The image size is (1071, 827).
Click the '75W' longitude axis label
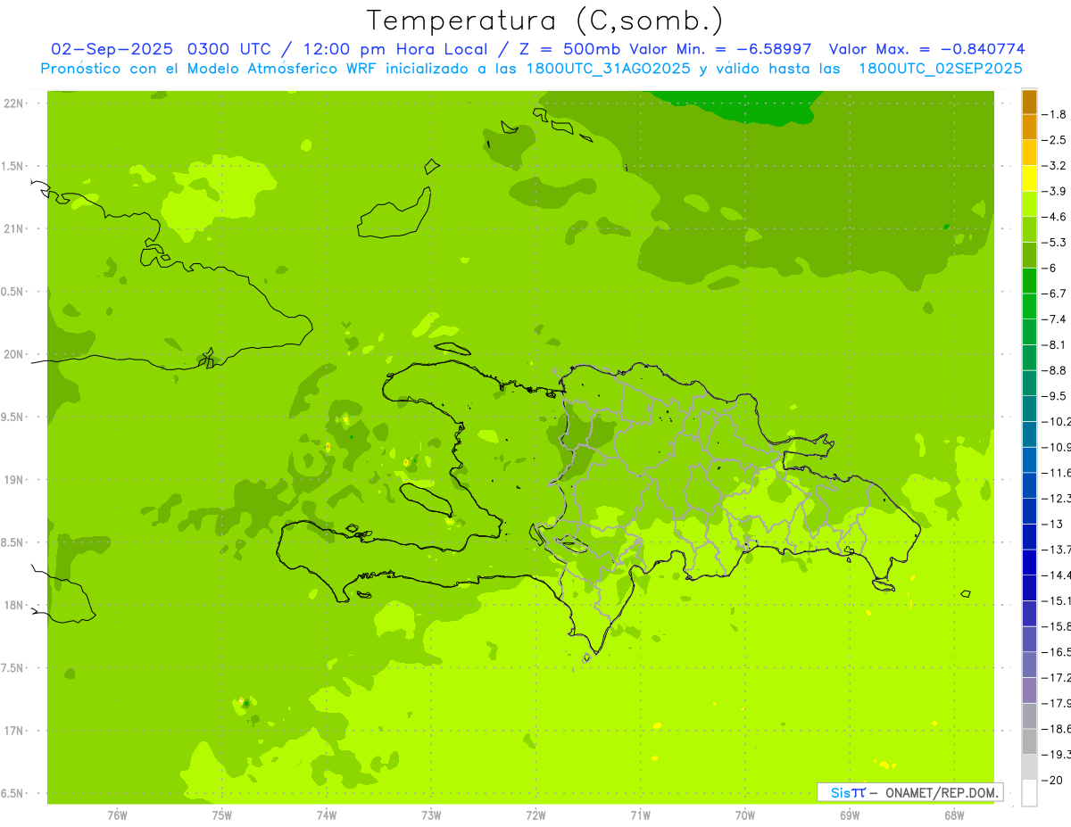tap(222, 815)
